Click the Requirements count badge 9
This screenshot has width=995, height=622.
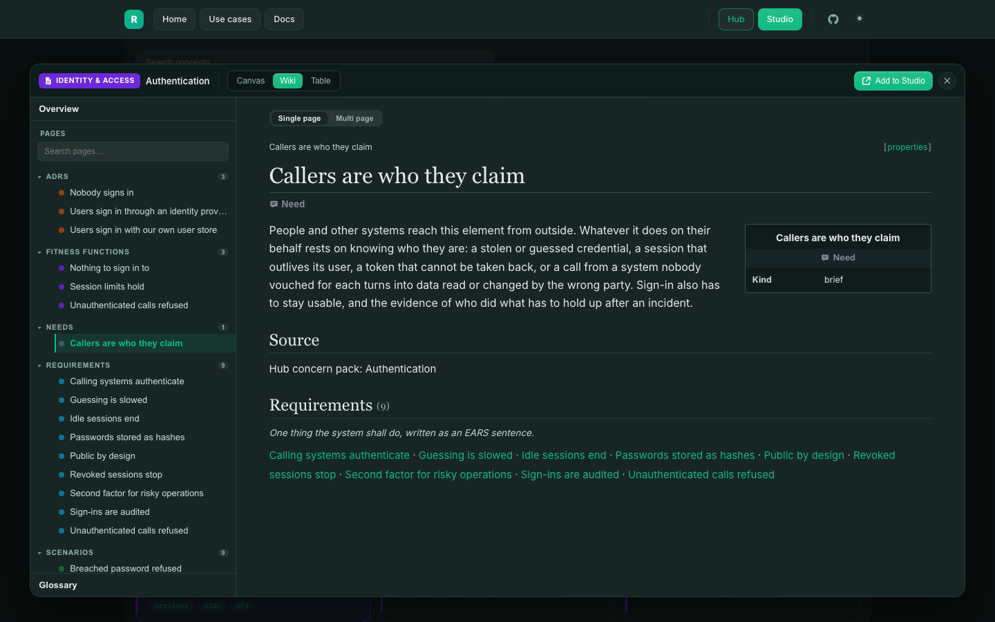222,366
